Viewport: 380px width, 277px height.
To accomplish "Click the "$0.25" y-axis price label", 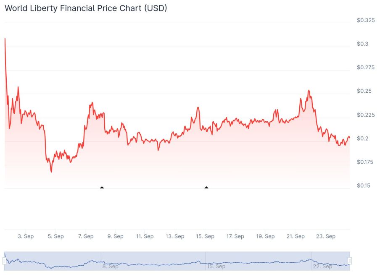I will pos(364,91).
